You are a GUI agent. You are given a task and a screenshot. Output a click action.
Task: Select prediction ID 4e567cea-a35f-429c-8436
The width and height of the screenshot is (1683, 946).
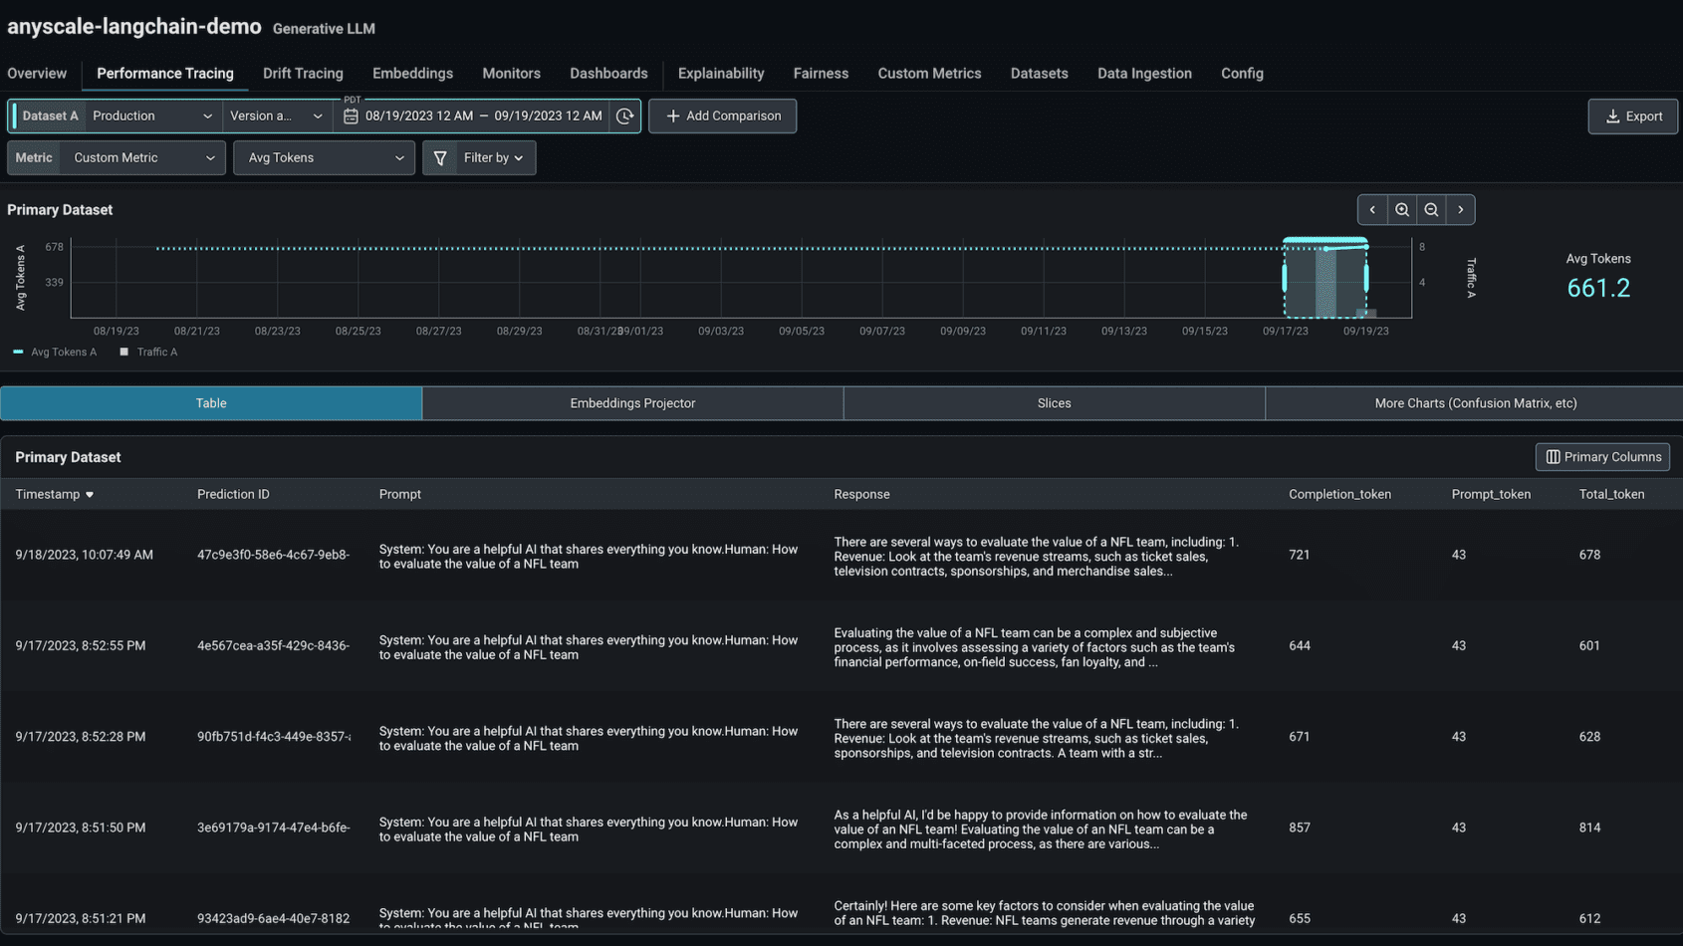(x=271, y=645)
